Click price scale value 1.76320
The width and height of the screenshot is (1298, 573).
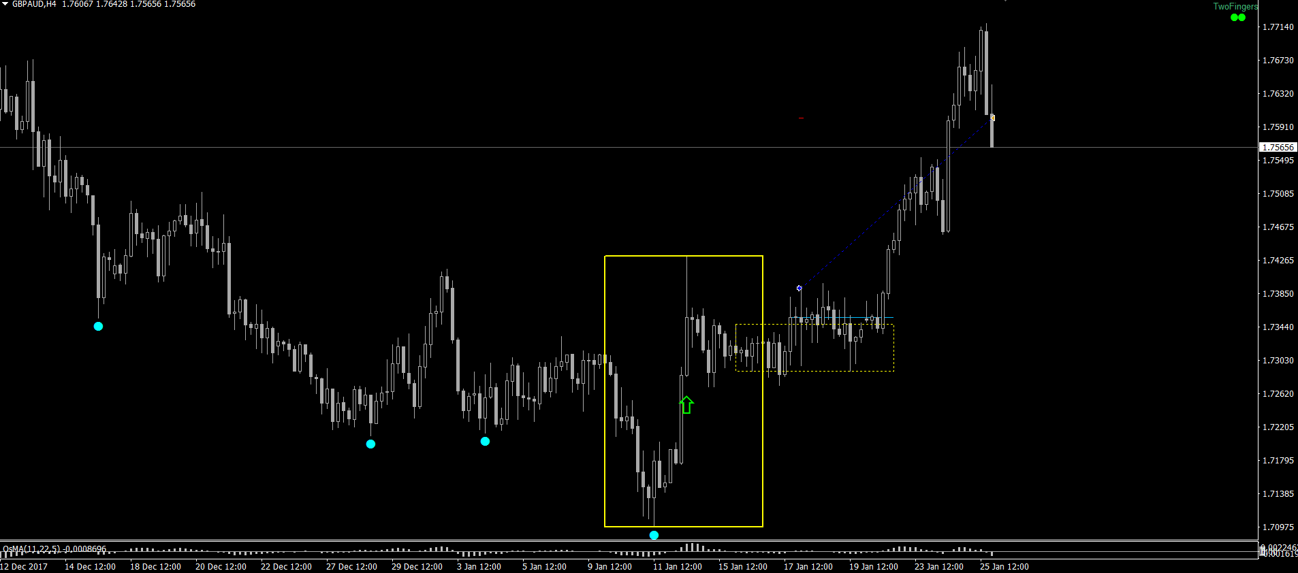coord(1278,94)
